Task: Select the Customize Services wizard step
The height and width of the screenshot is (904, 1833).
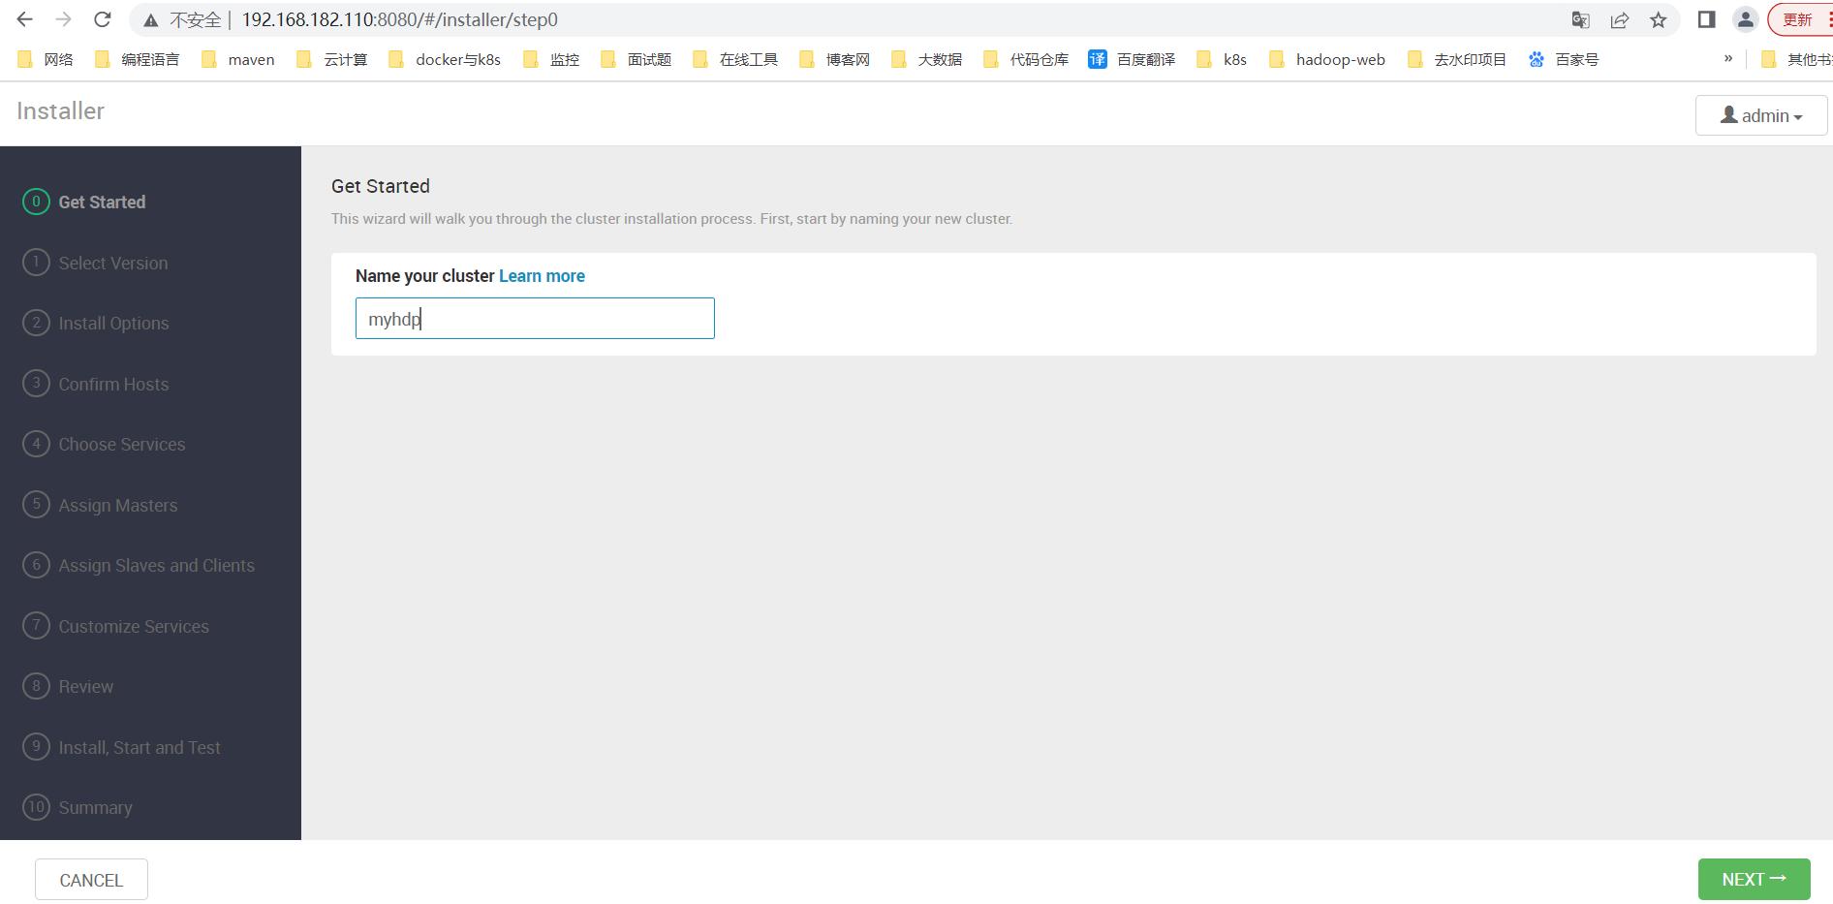Action: [x=115, y=626]
